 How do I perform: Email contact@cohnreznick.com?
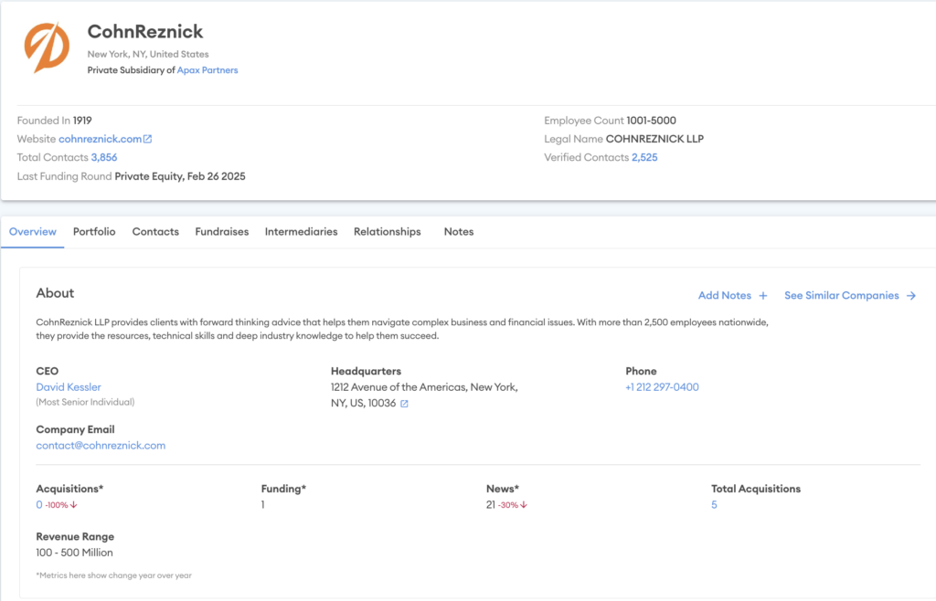[101, 446]
